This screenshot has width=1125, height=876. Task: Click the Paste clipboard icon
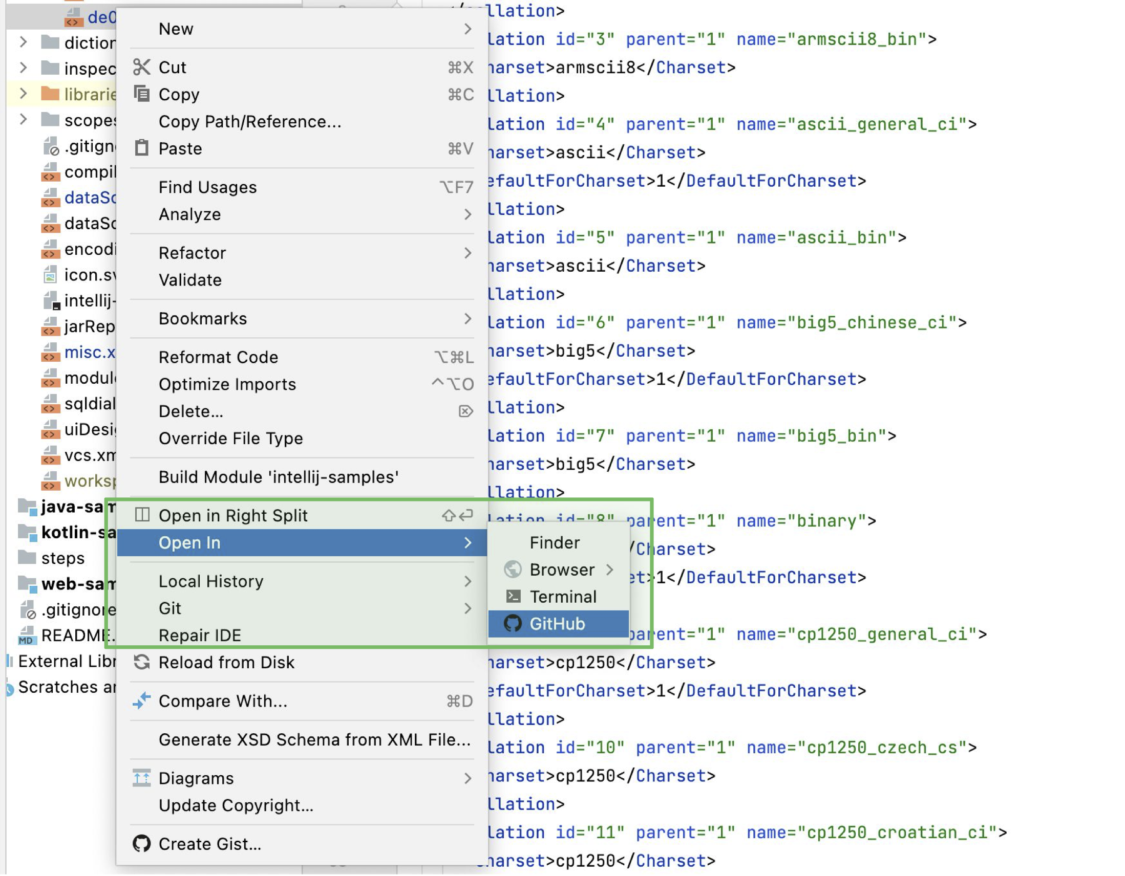pyautogui.click(x=142, y=148)
